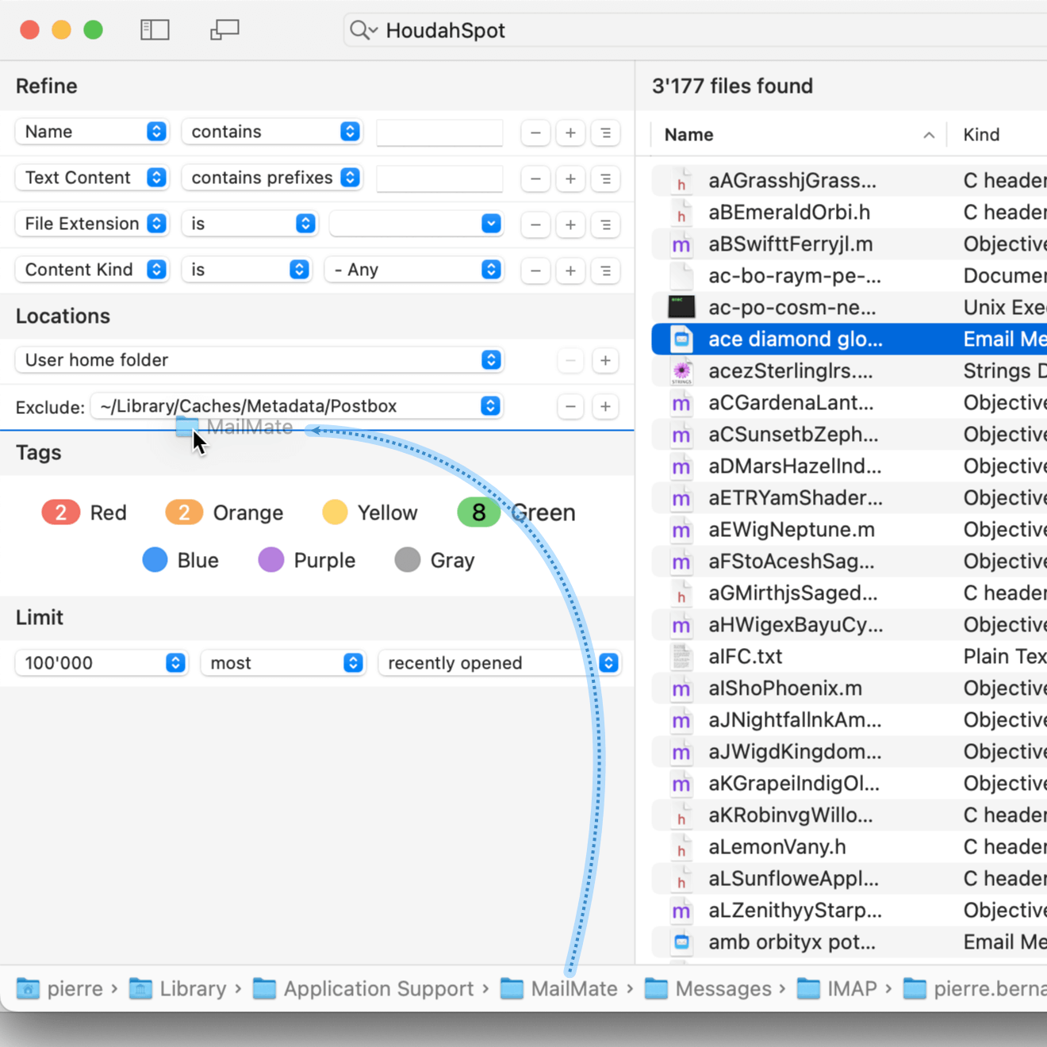Go to Application Support in path bar
This screenshot has width=1047, height=1047.
[x=378, y=989]
